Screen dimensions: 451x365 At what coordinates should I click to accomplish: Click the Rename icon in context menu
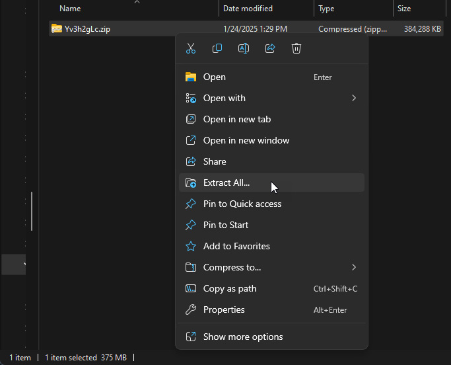pyautogui.click(x=244, y=48)
